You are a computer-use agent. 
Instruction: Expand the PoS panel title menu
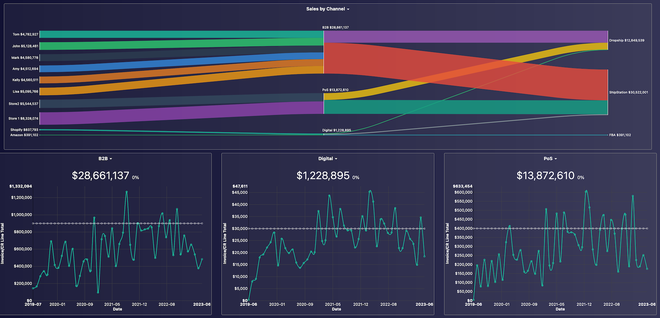pos(556,159)
